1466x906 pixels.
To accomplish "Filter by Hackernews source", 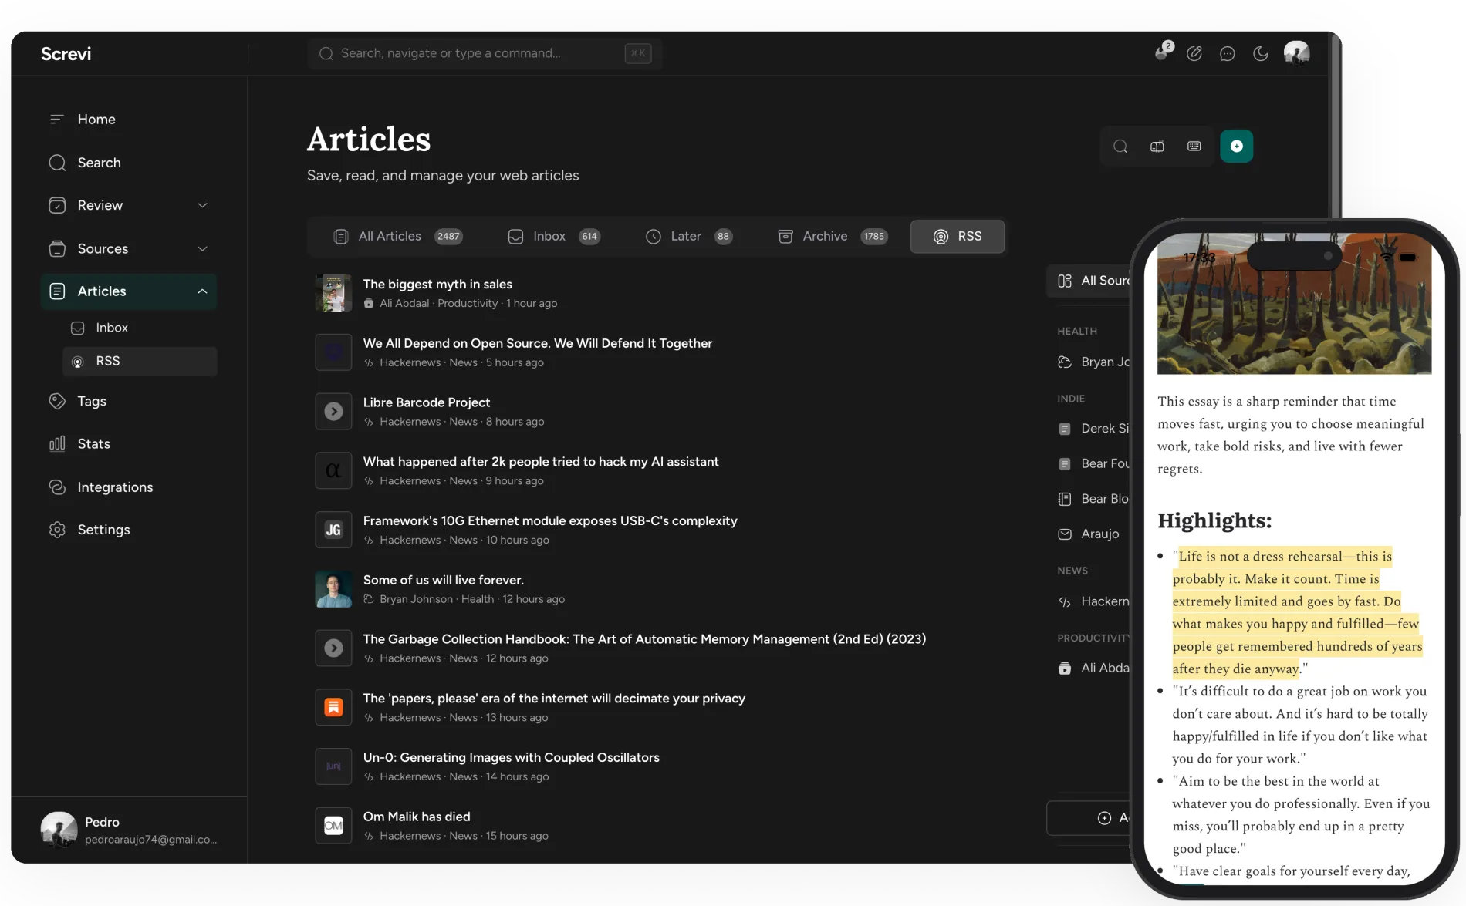I will 1093,601.
